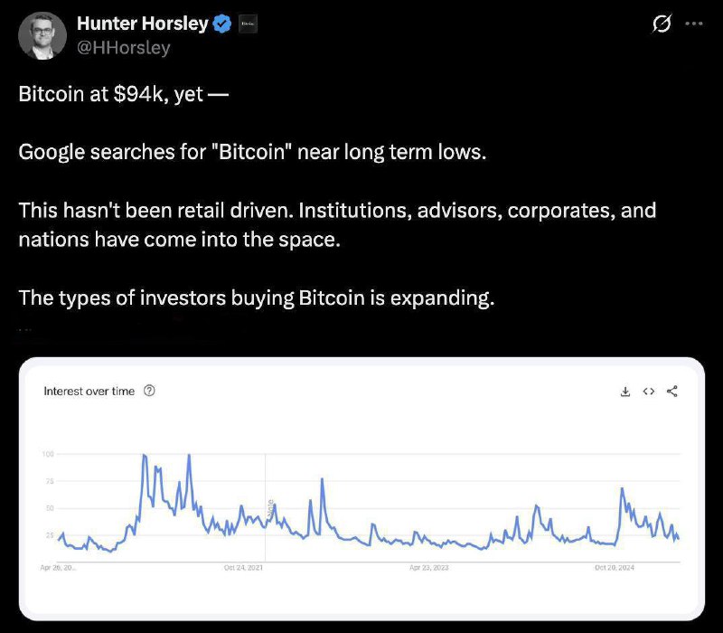
Task: Click the affiliate company badge beside name
Action: [x=248, y=24]
